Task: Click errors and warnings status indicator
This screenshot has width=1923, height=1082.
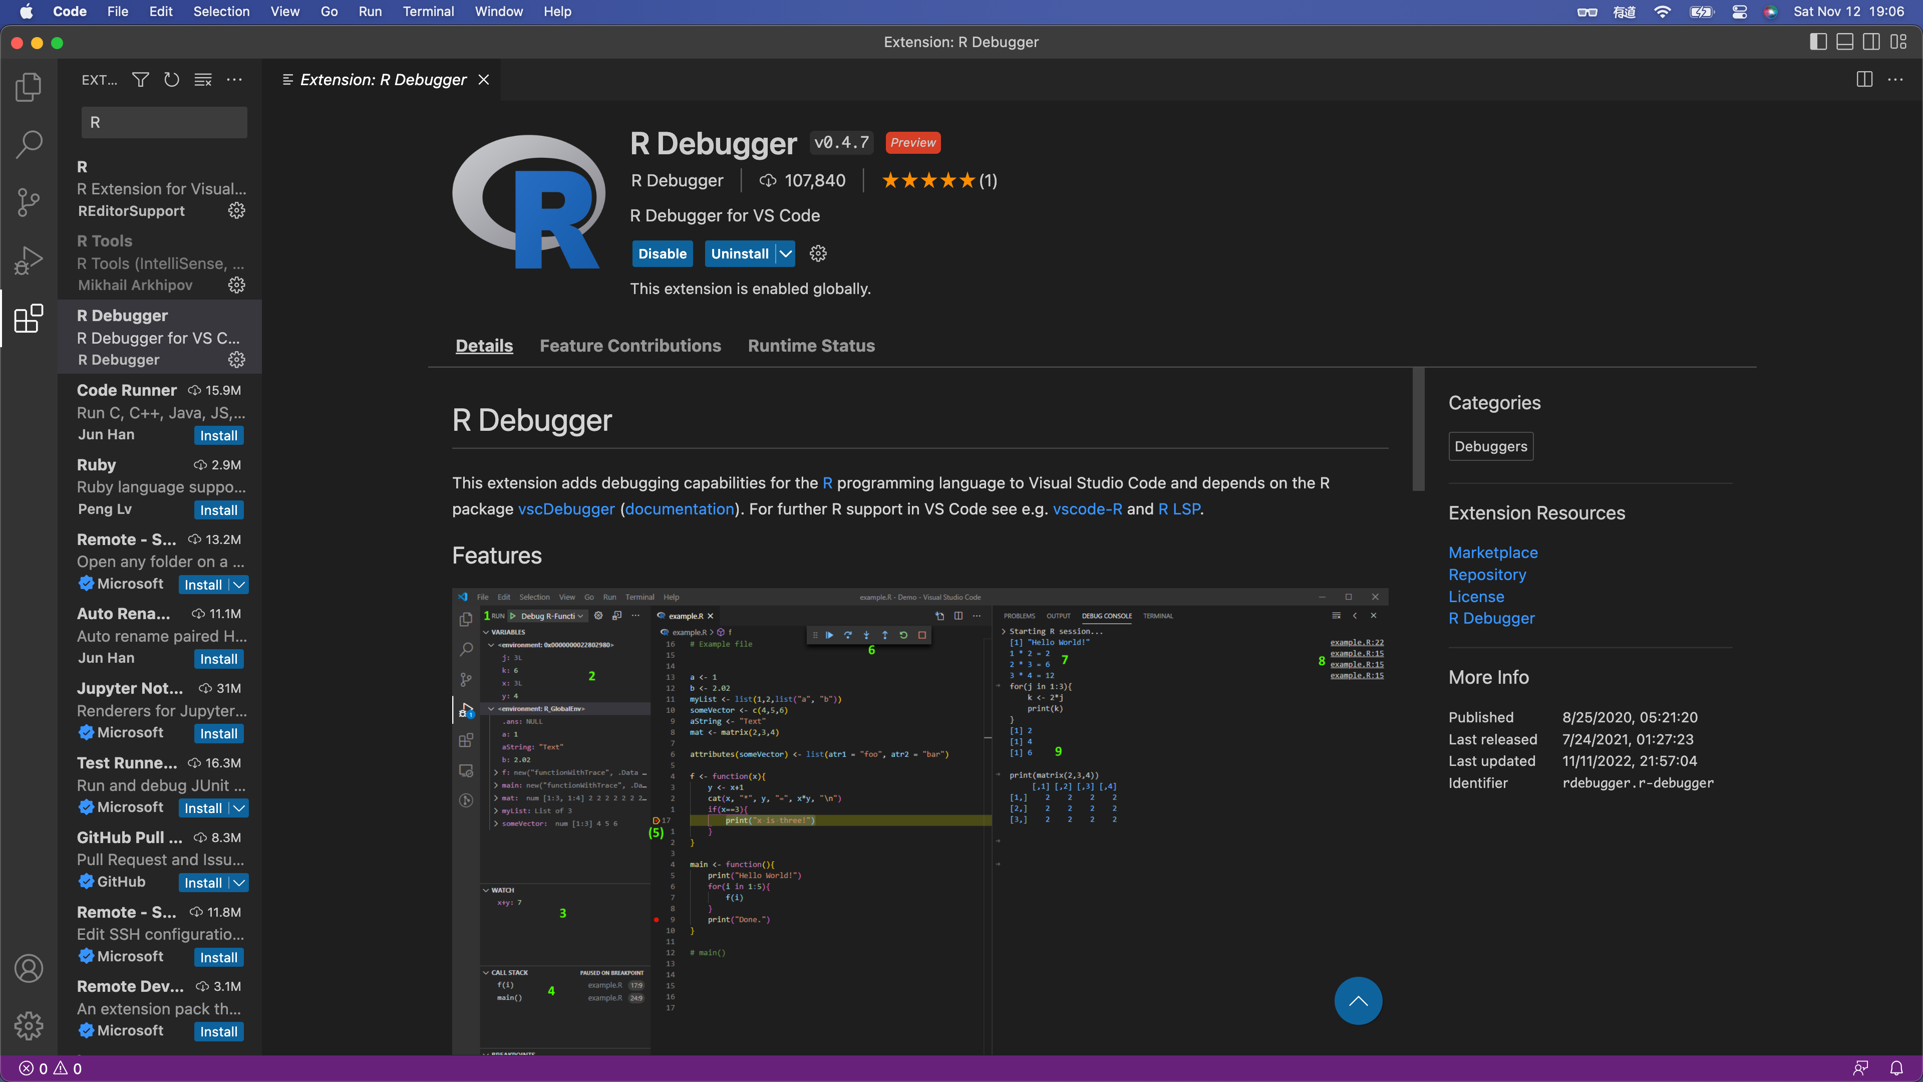Action: 51,1068
